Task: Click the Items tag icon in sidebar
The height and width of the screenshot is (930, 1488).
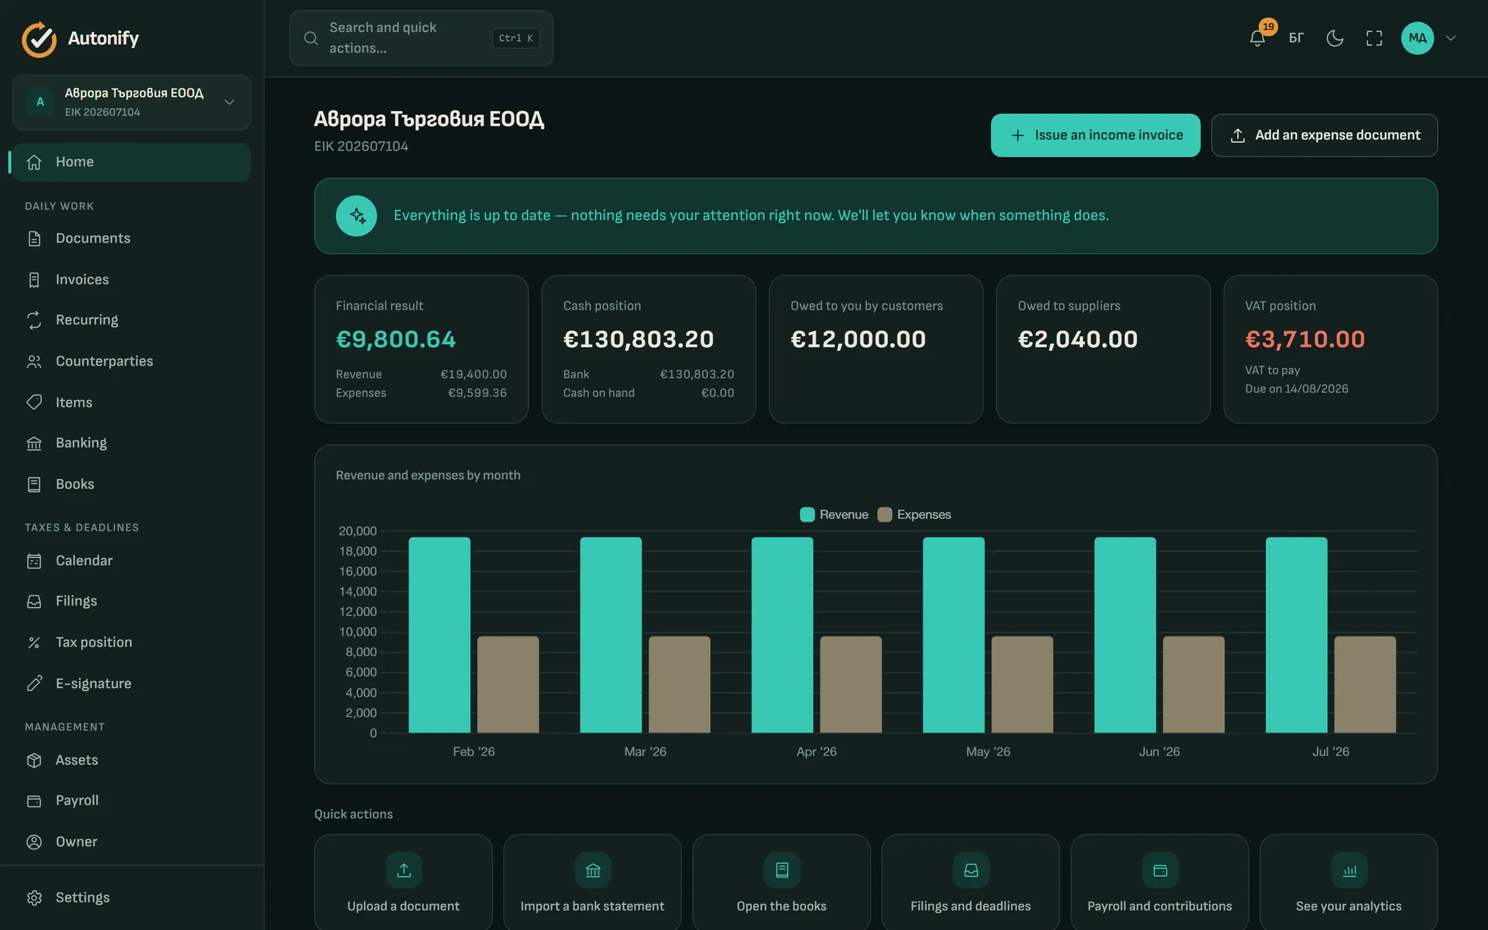Action: click(x=34, y=402)
